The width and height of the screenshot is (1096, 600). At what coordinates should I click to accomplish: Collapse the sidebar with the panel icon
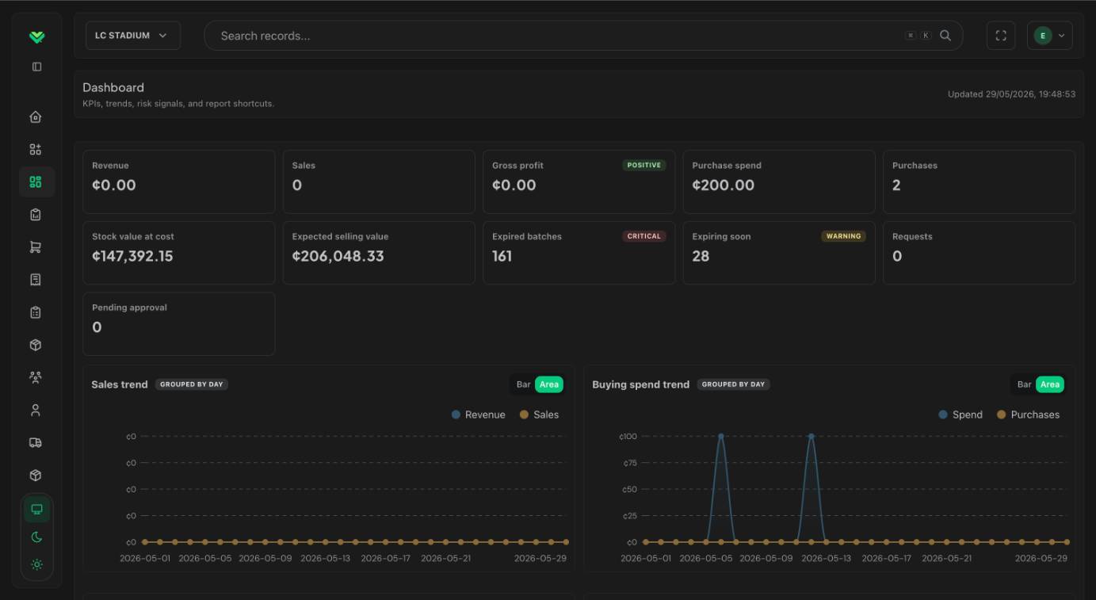[x=36, y=67]
